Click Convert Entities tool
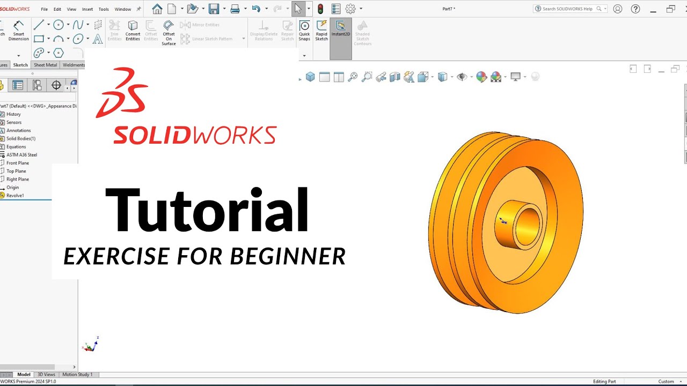 tap(133, 31)
